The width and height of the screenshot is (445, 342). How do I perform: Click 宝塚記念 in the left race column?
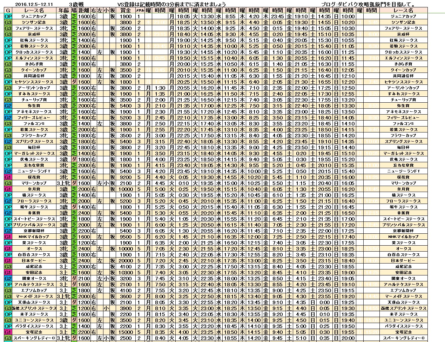pos(34,332)
